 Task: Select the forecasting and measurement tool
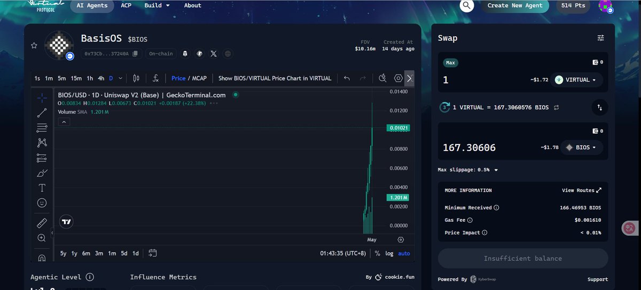tap(42, 158)
